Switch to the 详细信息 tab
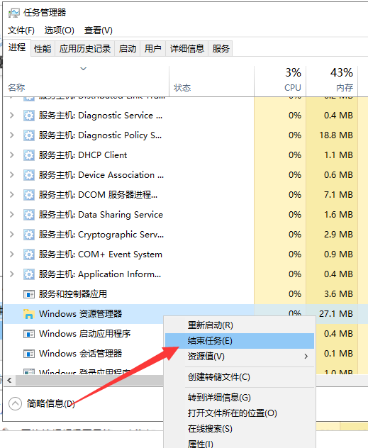 (x=187, y=49)
